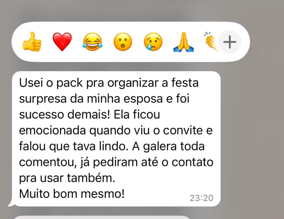This screenshot has height=219, width=284.
Task: Click the word "festa" in the first line
Action: [185, 83]
